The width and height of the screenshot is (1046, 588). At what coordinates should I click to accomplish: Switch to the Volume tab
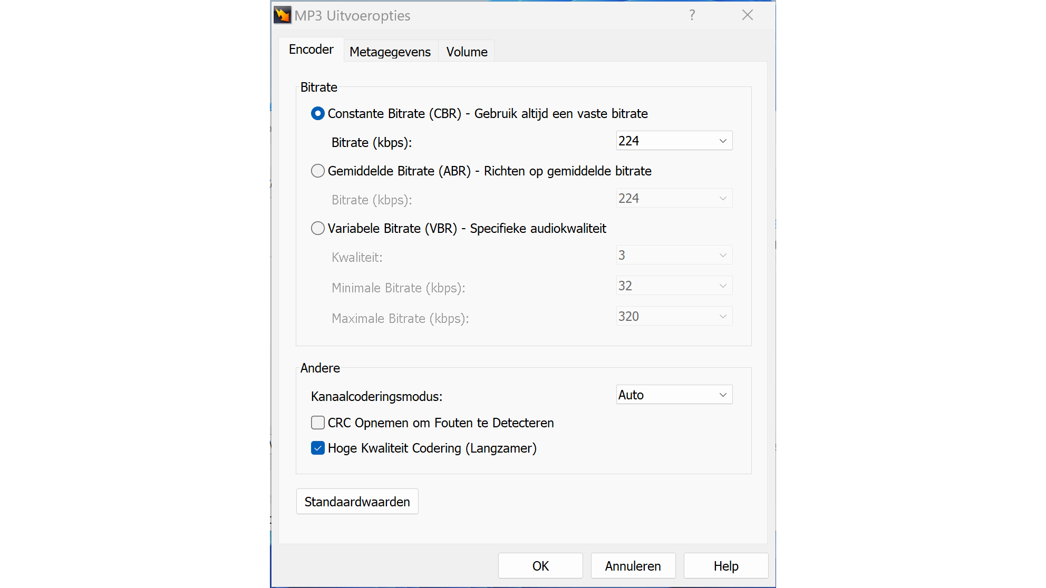coord(467,52)
